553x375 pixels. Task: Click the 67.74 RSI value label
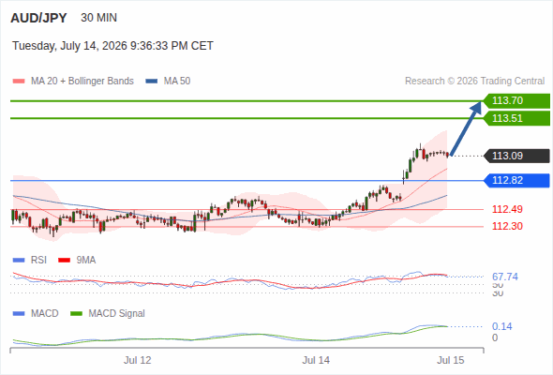coord(505,277)
